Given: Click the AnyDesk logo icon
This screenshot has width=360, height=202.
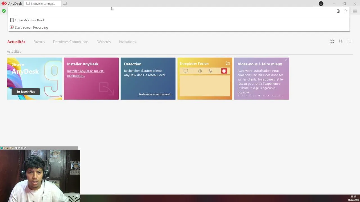Looking at the screenshot, I should (4, 4).
